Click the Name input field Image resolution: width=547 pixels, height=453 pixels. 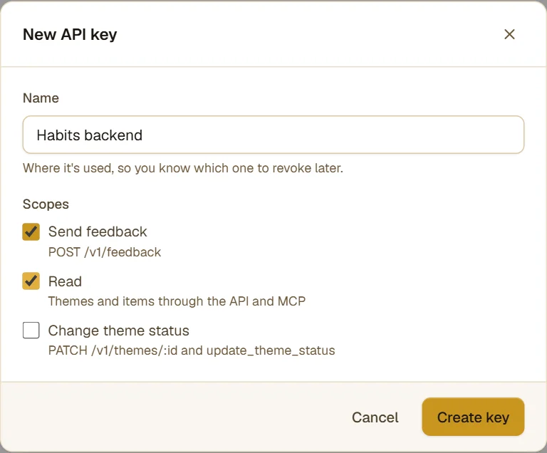[x=273, y=135]
